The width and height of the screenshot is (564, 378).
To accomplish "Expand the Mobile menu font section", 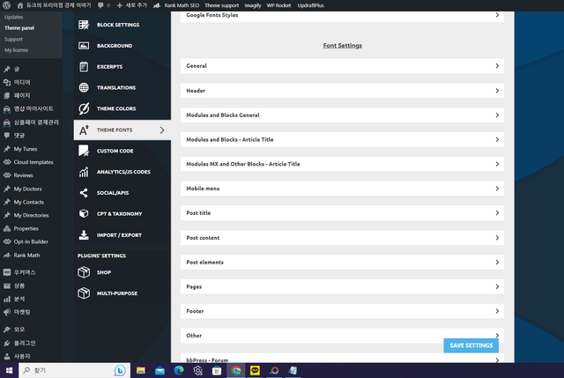I will [342, 189].
